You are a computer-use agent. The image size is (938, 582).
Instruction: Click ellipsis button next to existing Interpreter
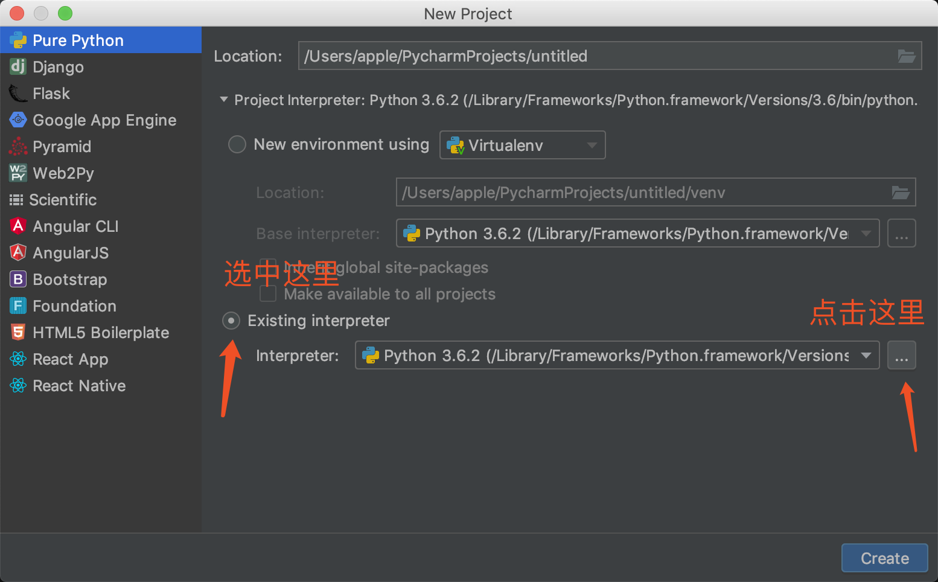[902, 356]
